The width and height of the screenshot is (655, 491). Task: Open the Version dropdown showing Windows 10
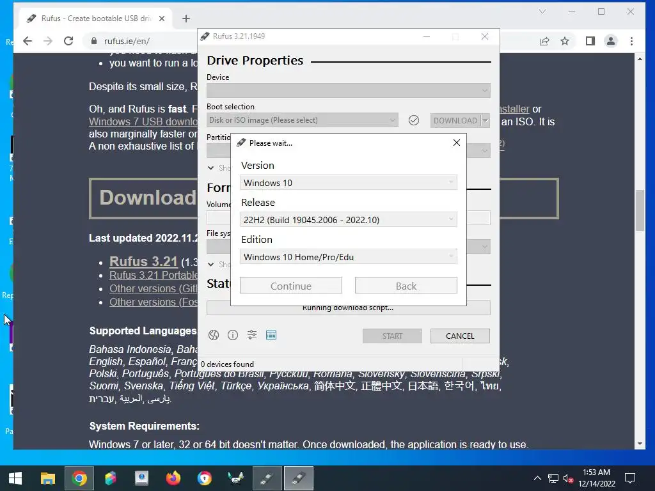pyautogui.click(x=349, y=182)
